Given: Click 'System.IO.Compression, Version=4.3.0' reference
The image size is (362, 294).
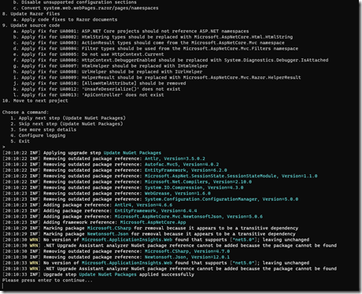Looking at the screenshot, I should pos(194,188).
